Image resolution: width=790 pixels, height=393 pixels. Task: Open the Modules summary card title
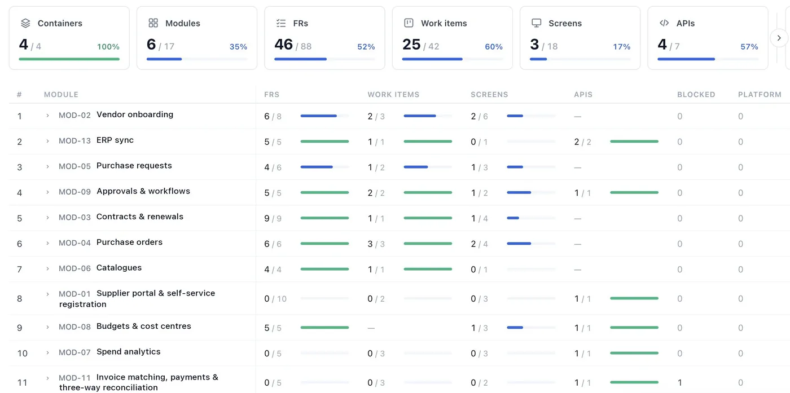pos(183,23)
